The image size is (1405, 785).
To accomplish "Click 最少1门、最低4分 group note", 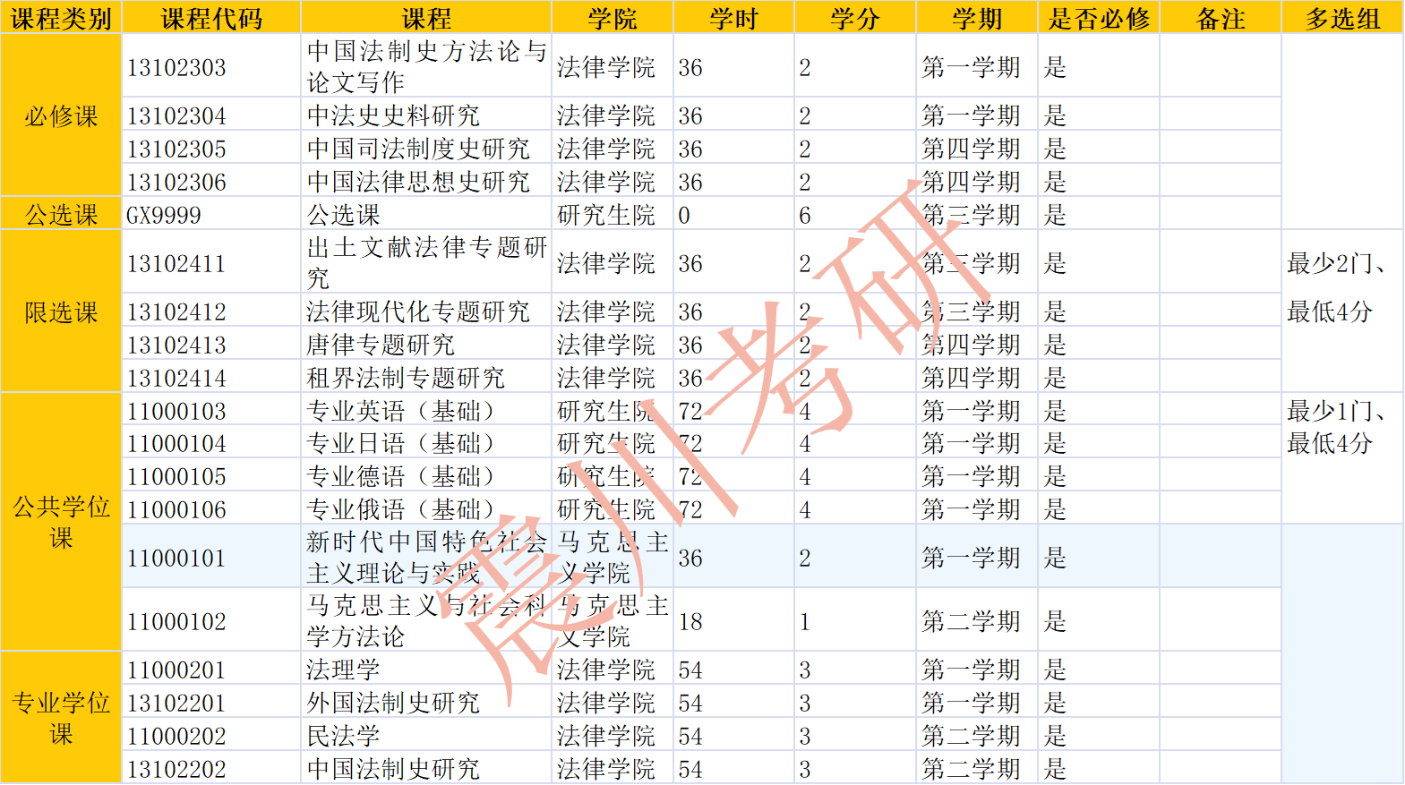I will point(1336,427).
